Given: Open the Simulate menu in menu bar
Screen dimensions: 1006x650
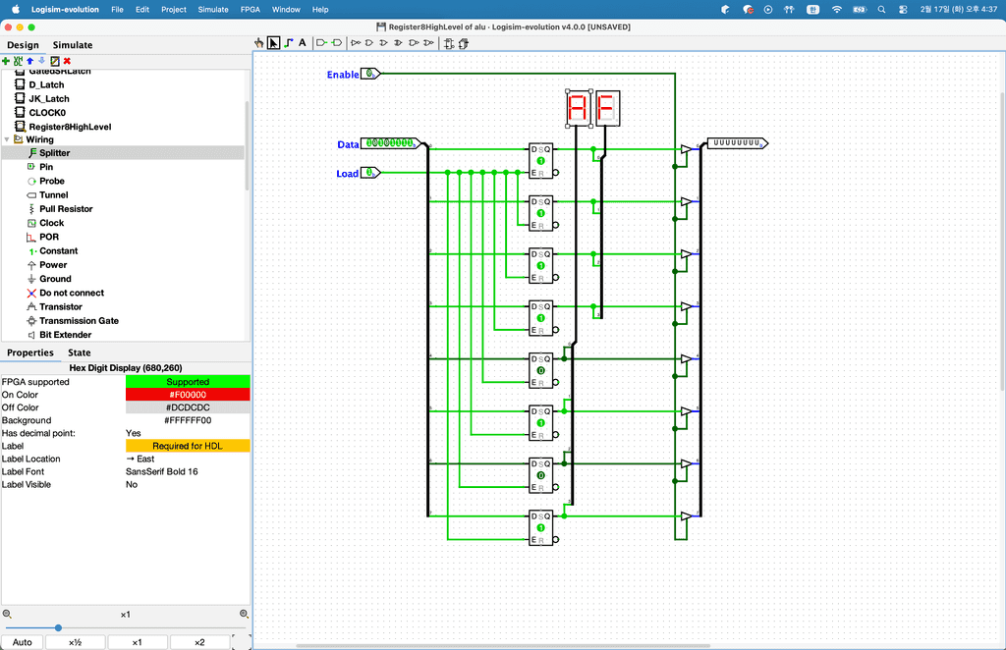Looking at the screenshot, I should (213, 9).
